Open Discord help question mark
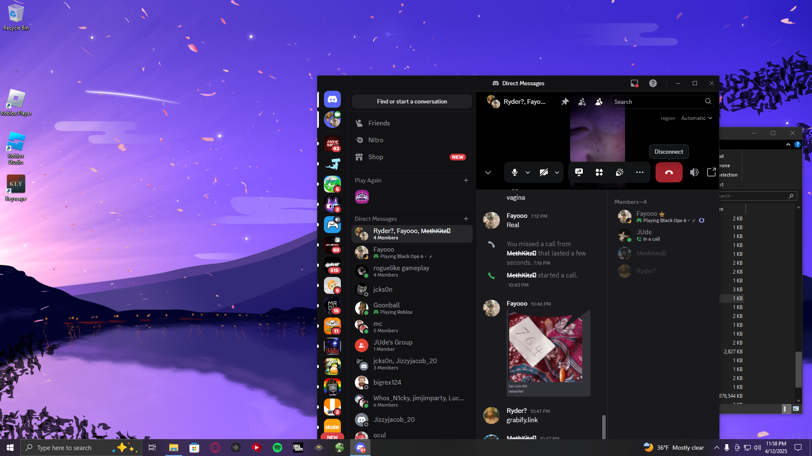Viewport: 812px width, 456px height. [653, 83]
